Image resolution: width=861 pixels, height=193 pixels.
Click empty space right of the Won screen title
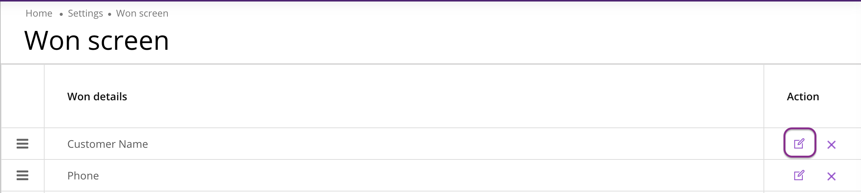pyautogui.click(x=491, y=41)
